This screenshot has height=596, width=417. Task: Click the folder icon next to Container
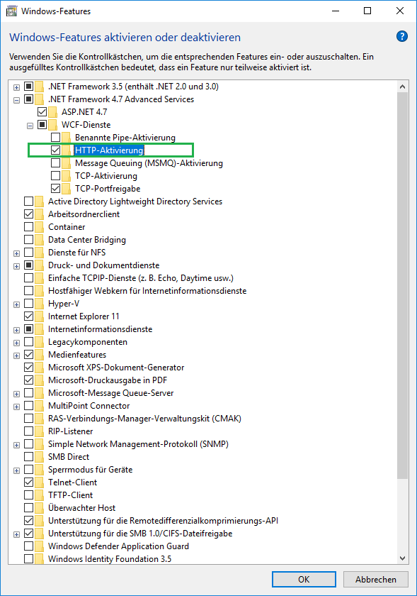click(x=39, y=227)
